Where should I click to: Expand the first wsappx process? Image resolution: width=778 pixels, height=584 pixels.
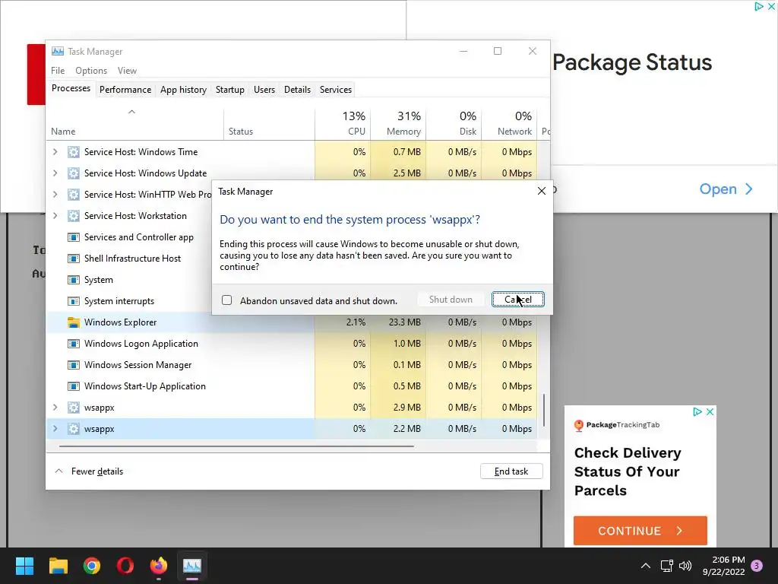pyautogui.click(x=55, y=408)
